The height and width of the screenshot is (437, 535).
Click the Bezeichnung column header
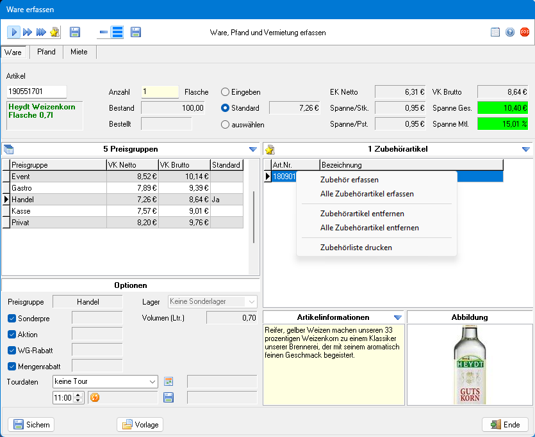[x=411, y=165]
